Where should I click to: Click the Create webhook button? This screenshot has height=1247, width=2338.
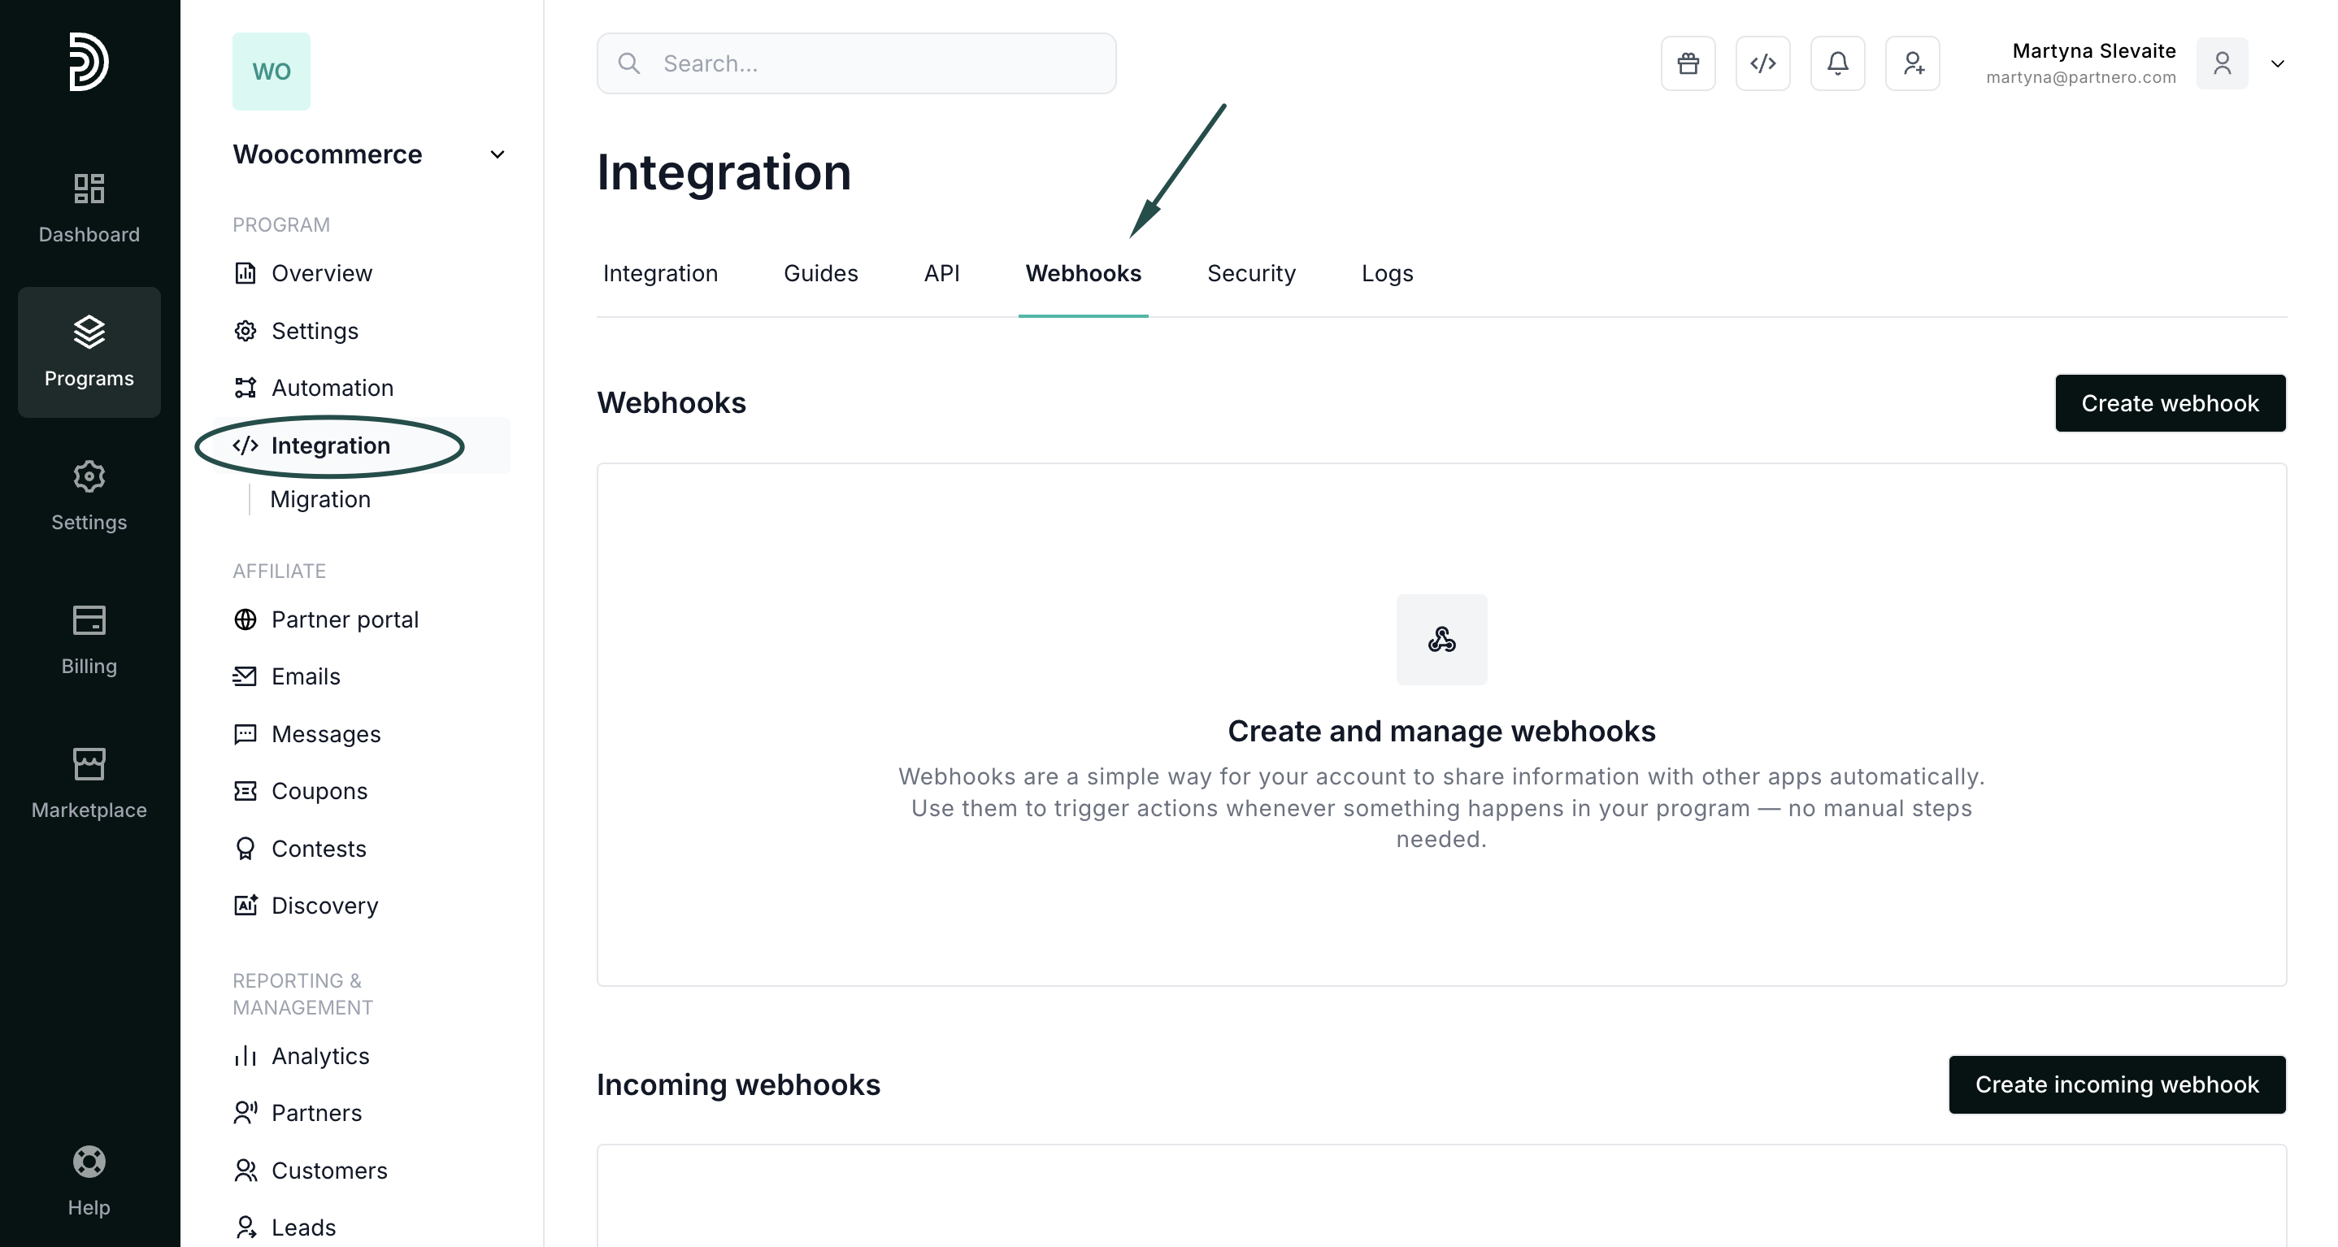[2169, 403]
